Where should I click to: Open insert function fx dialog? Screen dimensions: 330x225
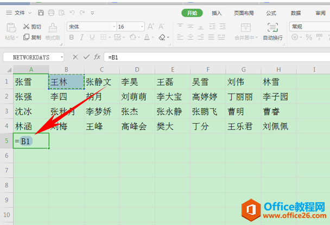97,56
